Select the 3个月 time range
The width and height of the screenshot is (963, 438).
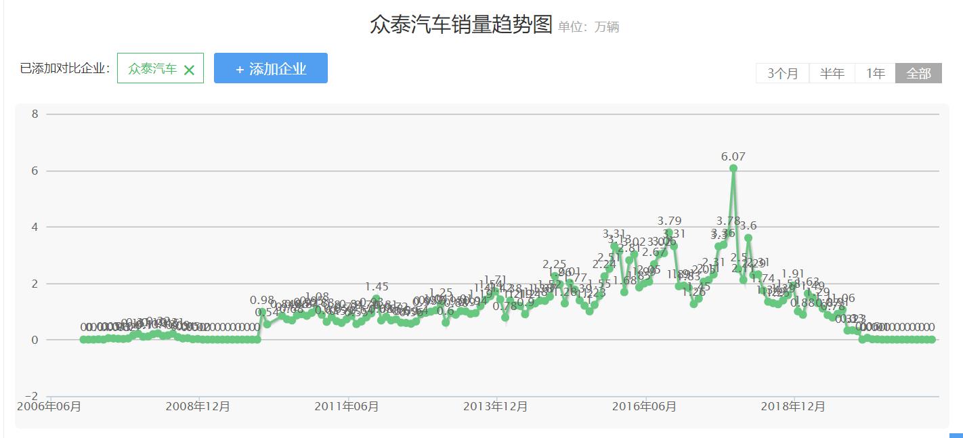pyautogui.click(x=782, y=73)
